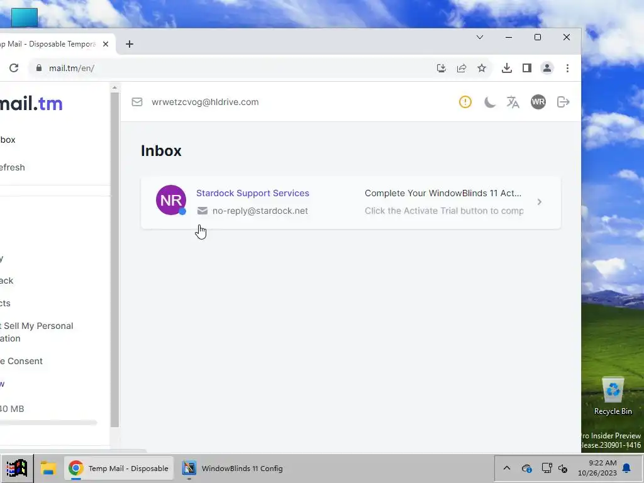Reload the mail.tm page in Chrome
The height and width of the screenshot is (483, 644).
click(x=14, y=68)
